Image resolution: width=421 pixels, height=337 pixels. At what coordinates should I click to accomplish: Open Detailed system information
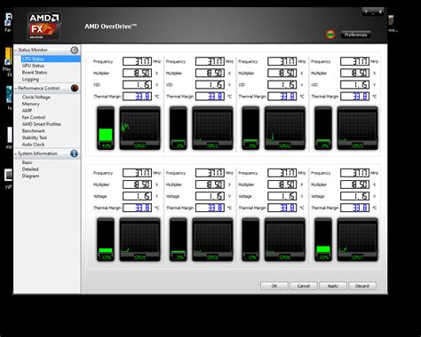[30, 169]
